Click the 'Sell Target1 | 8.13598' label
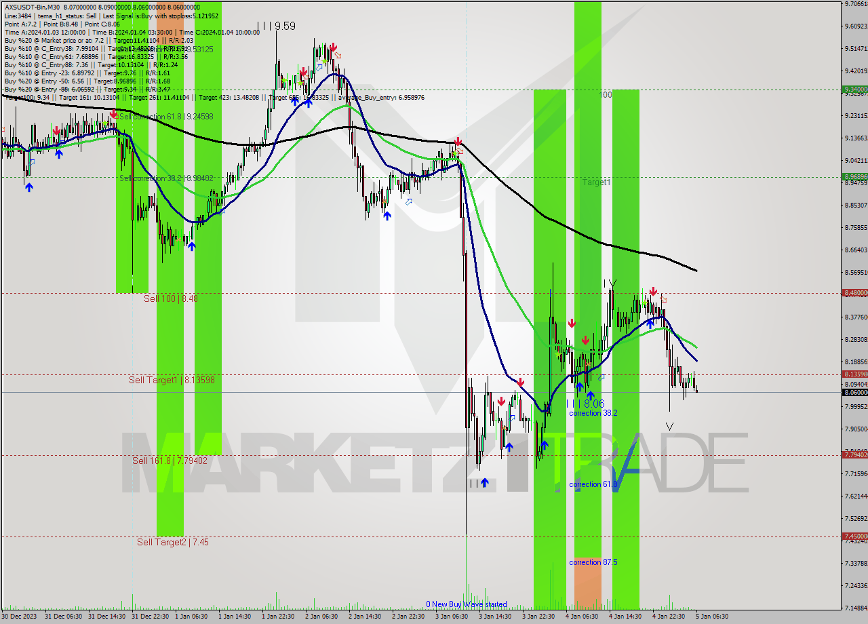Viewport: 868px width, 624px height. click(x=172, y=380)
